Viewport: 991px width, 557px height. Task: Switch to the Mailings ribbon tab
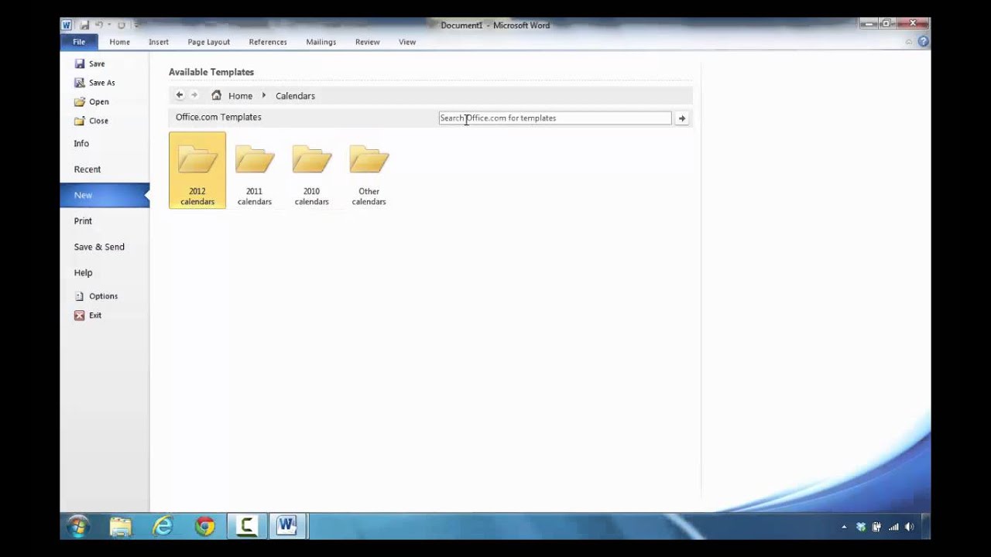(321, 42)
